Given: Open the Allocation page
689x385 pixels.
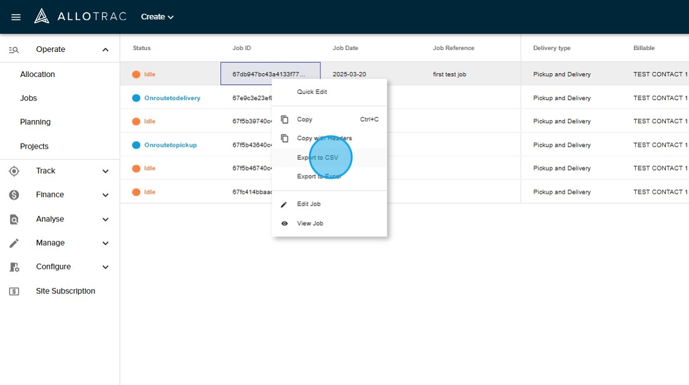Looking at the screenshot, I should point(38,74).
